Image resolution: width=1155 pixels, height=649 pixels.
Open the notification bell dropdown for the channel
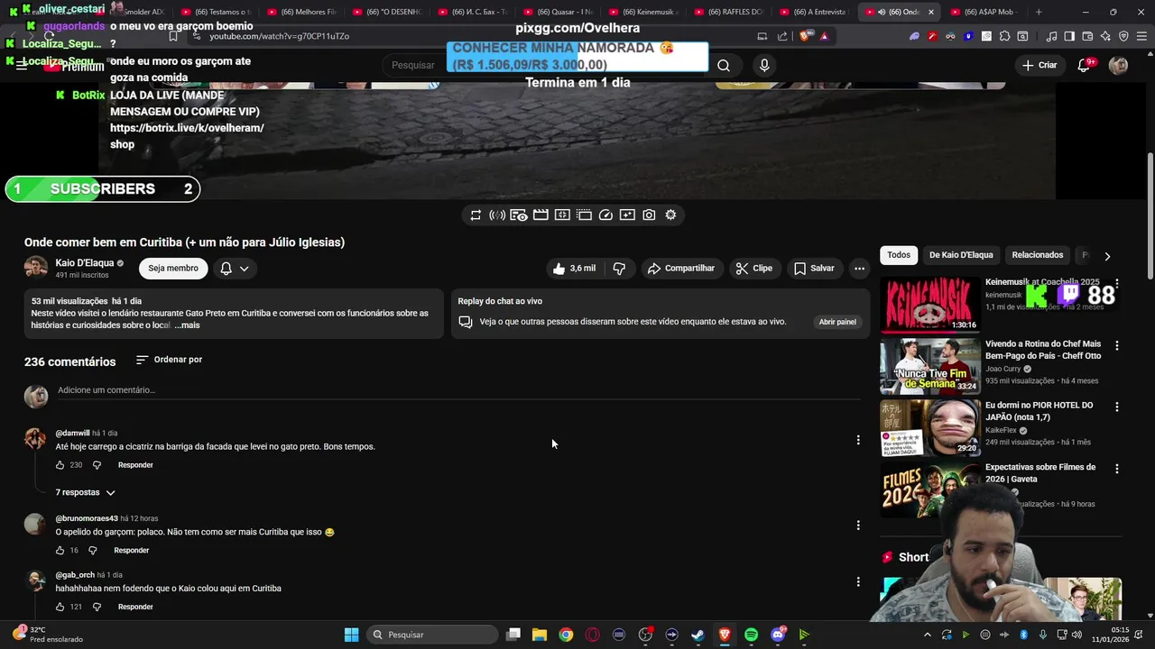[235, 269]
